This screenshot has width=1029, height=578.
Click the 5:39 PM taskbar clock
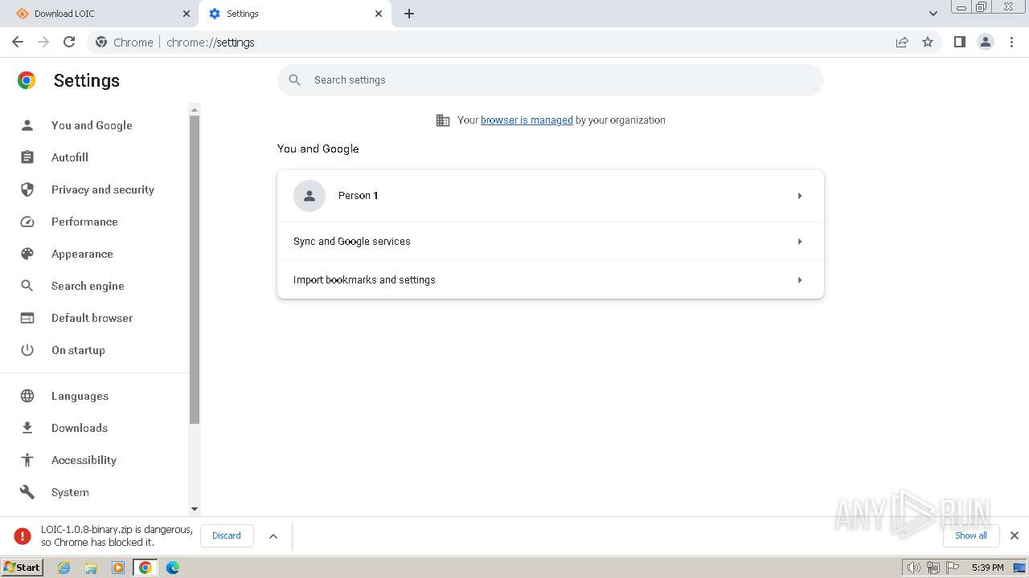[x=988, y=568]
